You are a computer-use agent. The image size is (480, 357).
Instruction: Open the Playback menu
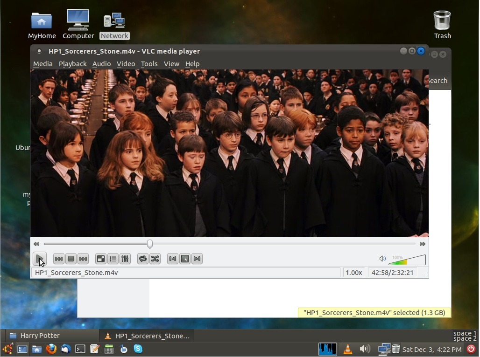tap(72, 64)
